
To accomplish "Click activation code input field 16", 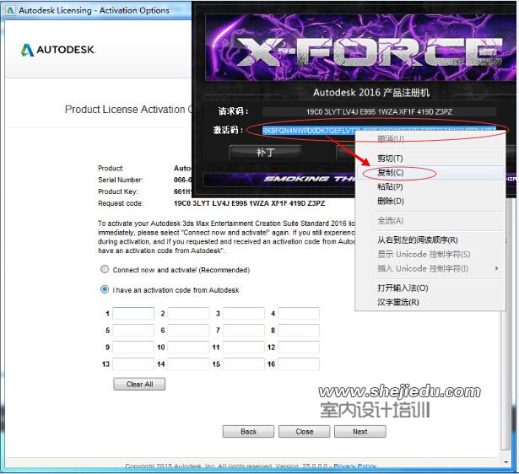I will point(299,364).
